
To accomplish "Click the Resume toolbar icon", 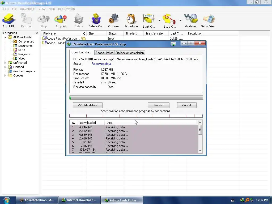I will [26, 21].
